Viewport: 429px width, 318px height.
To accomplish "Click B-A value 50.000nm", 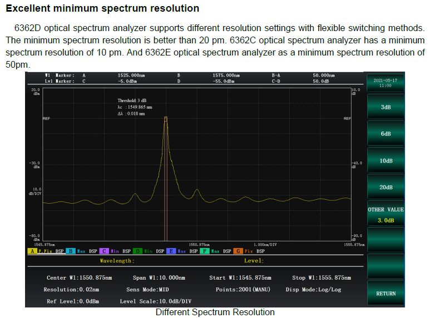I will (324, 75).
